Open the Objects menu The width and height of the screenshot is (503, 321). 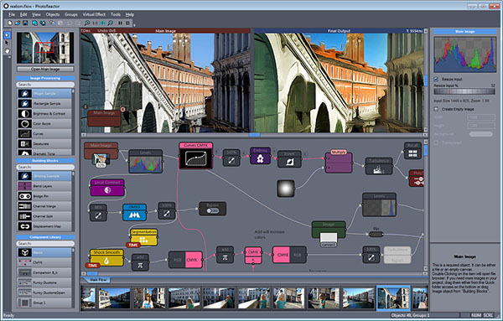53,14
